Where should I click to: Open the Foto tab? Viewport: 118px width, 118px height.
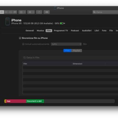[104, 30]
